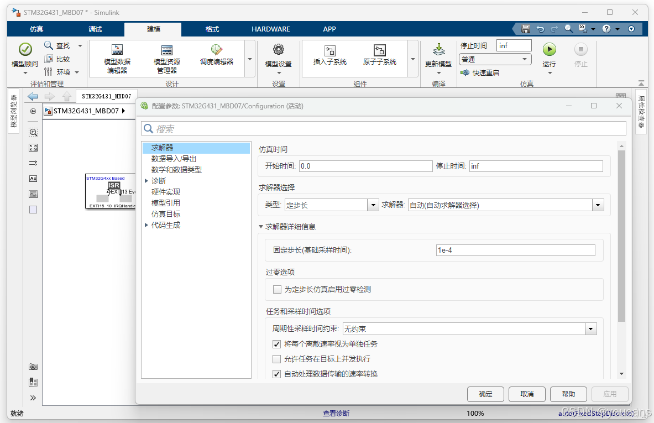The width and height of the screenshot is (654, 423).
Task: Click Atomic Subsystem (原子子系统) icon
Action: coord(380,50)
